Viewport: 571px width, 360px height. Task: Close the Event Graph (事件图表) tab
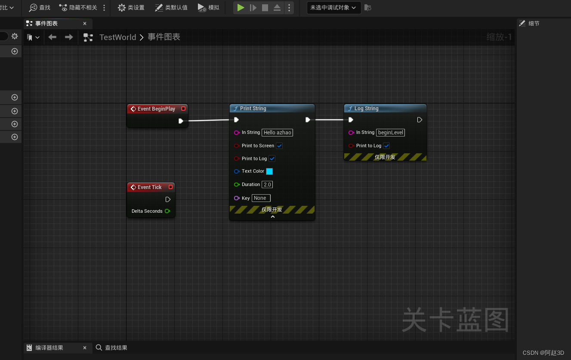[85, 24]
